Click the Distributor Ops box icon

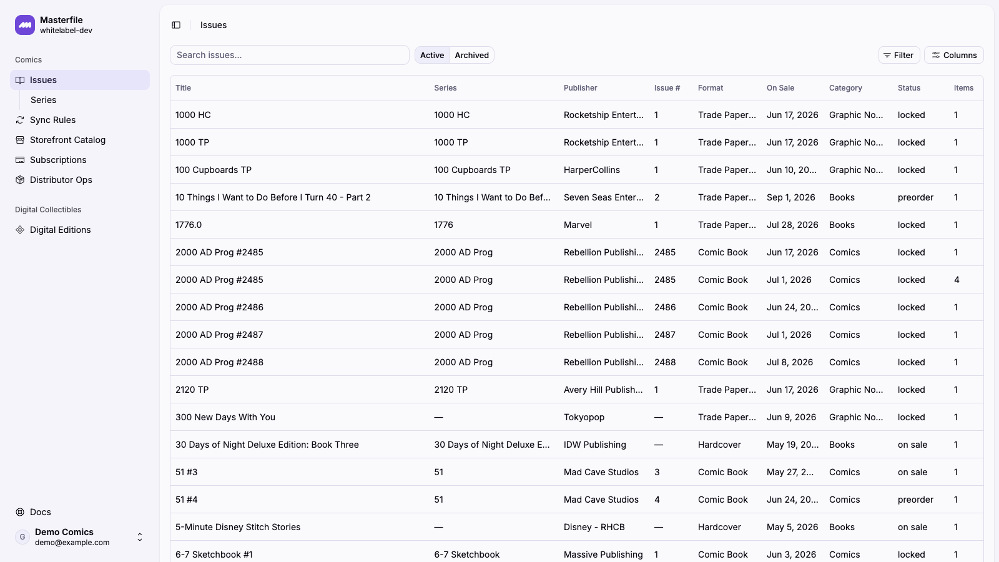20,180
